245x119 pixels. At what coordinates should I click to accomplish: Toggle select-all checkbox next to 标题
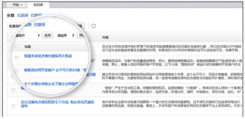(x=16, y=46)
